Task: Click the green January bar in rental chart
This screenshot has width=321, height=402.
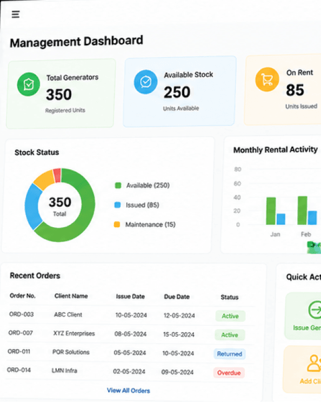Action: 271,211
